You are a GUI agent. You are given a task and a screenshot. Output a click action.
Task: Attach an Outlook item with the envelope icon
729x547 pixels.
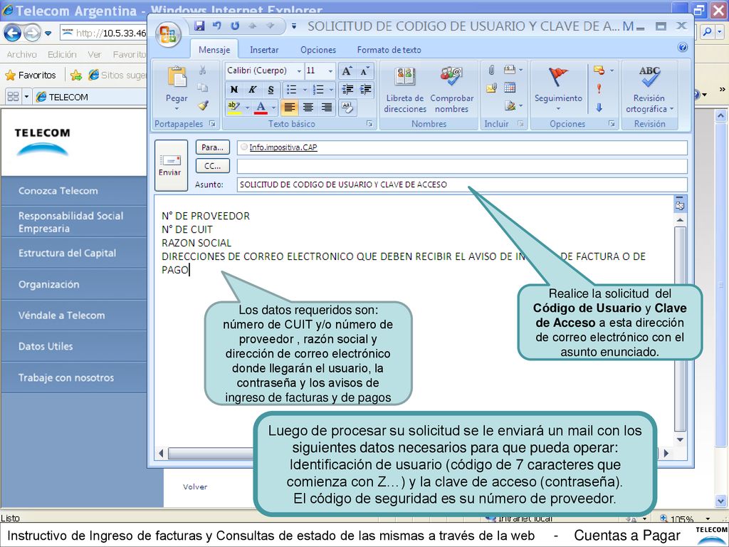pos(491,88)
